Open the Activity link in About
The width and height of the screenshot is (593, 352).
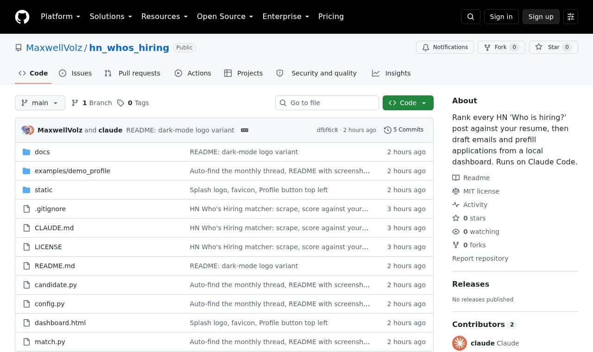click(x=470, y=205)
